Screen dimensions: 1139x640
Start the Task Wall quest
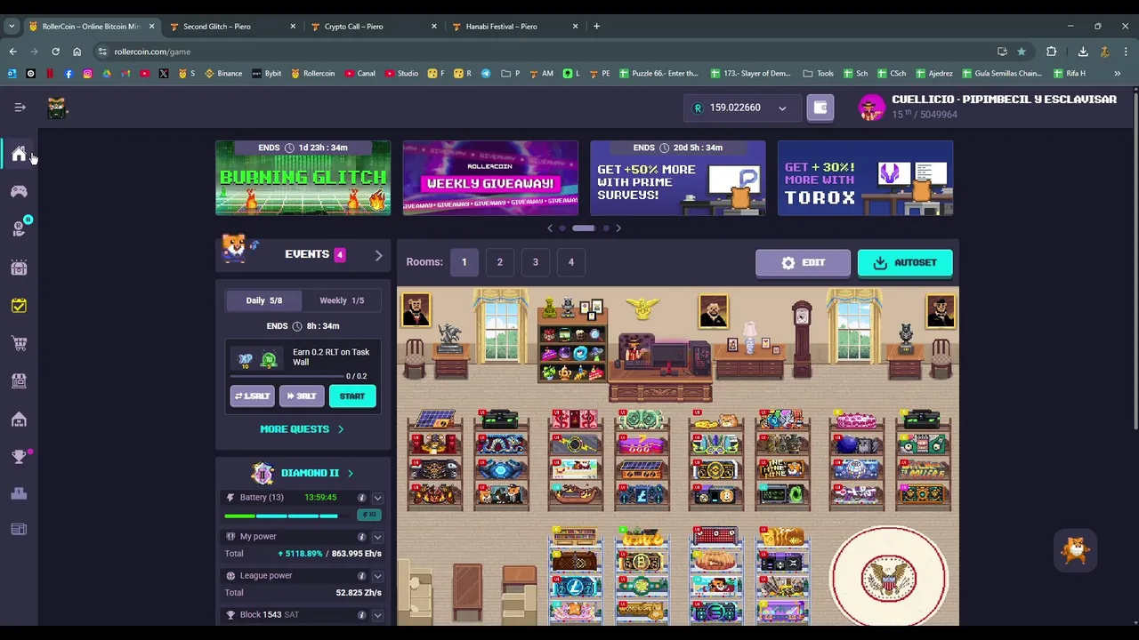pyautogui.click(x=351, y=396)
